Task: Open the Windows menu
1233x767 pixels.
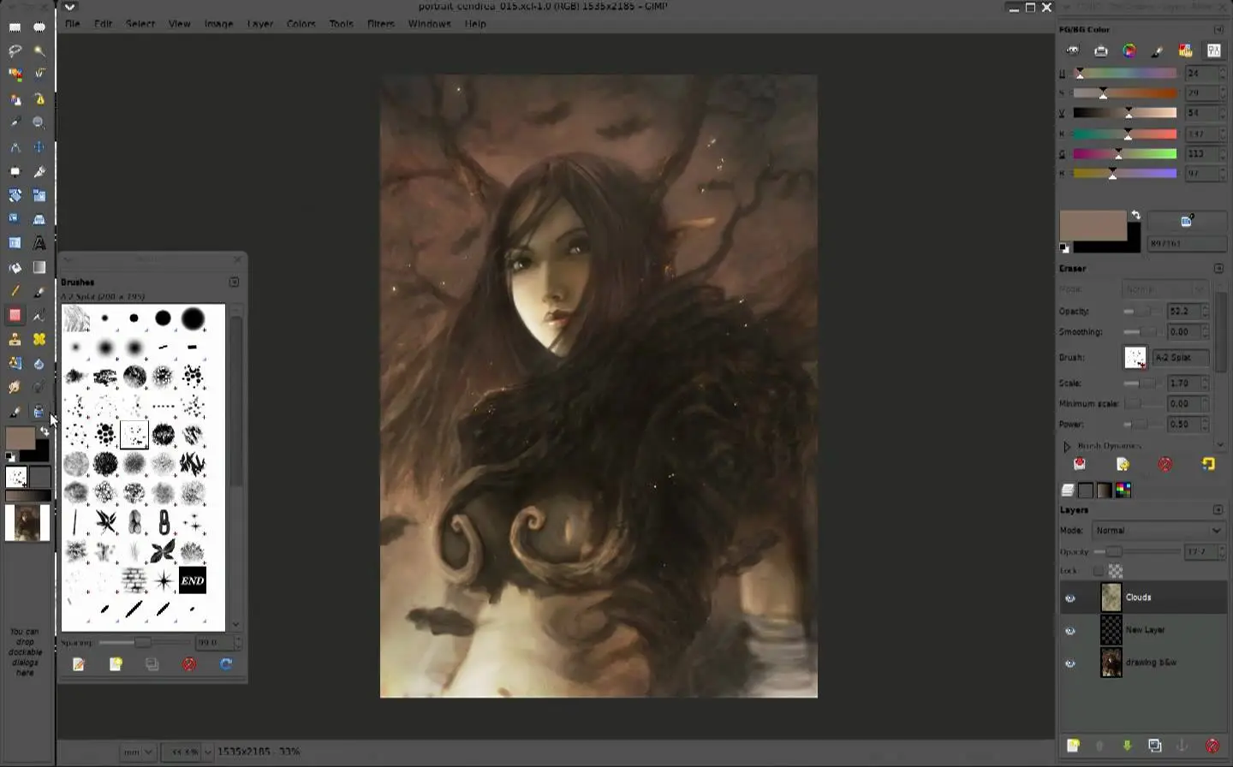Action: click(429, 24)
